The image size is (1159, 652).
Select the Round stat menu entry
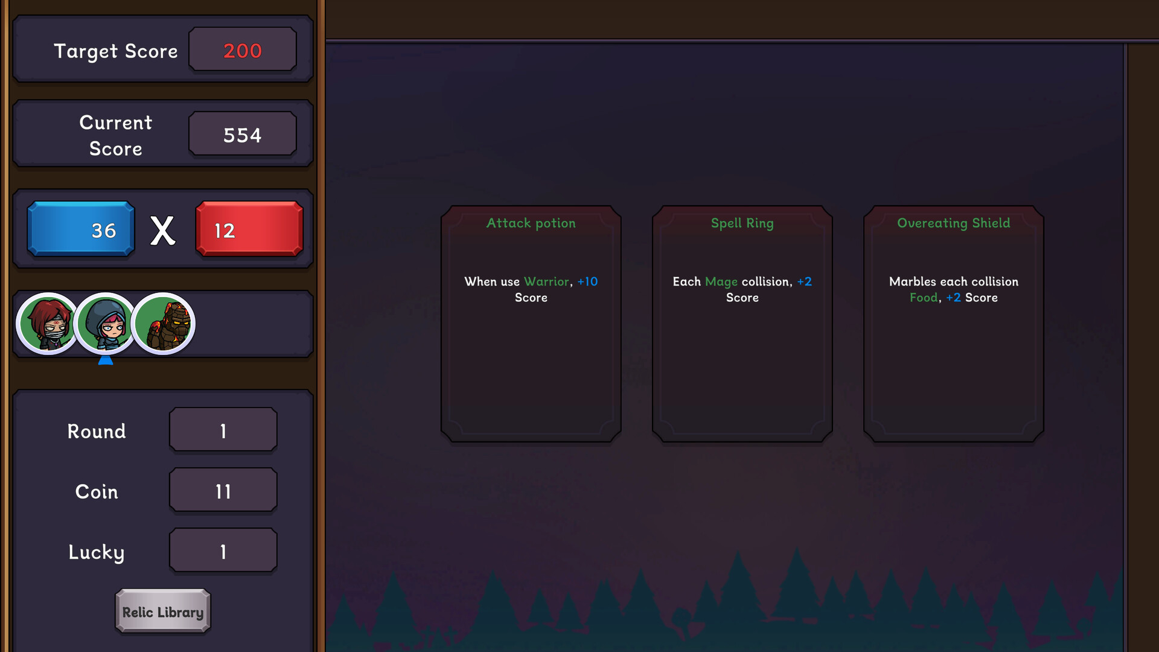(159, 430)
